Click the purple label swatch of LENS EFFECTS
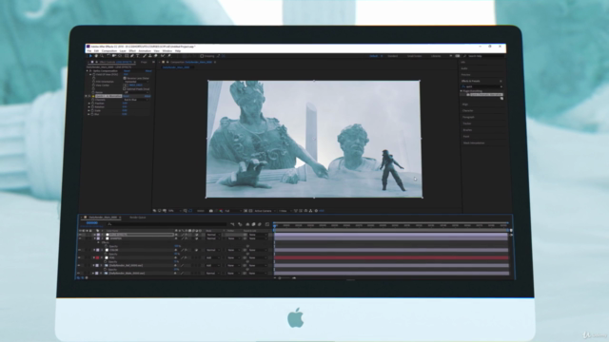609x342 pixels. [x=98, y=235]
